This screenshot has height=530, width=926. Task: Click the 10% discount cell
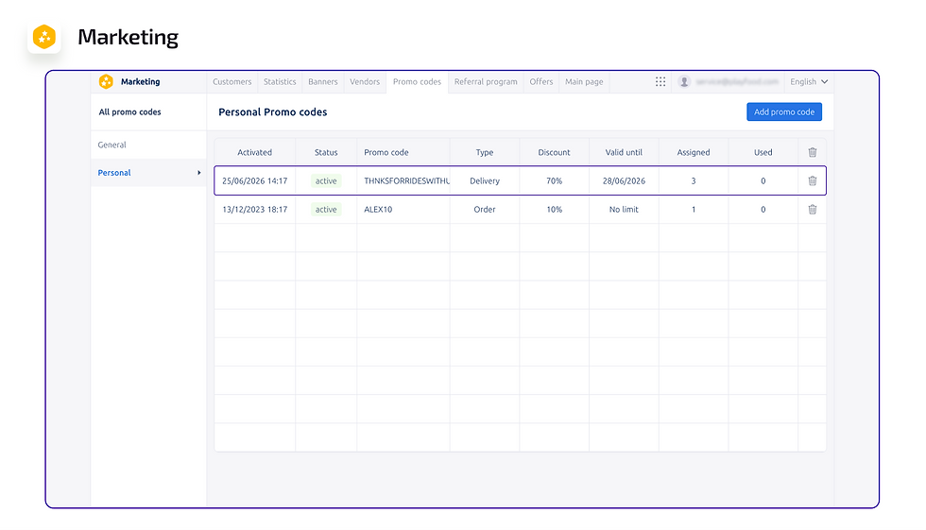pos(554,209)
